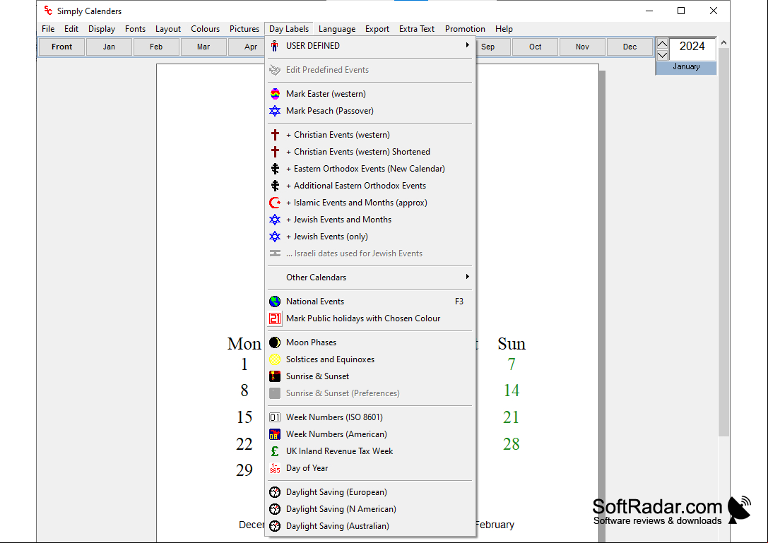
Task: Increase the year with the up arrow
Action: tap(662, 44)
